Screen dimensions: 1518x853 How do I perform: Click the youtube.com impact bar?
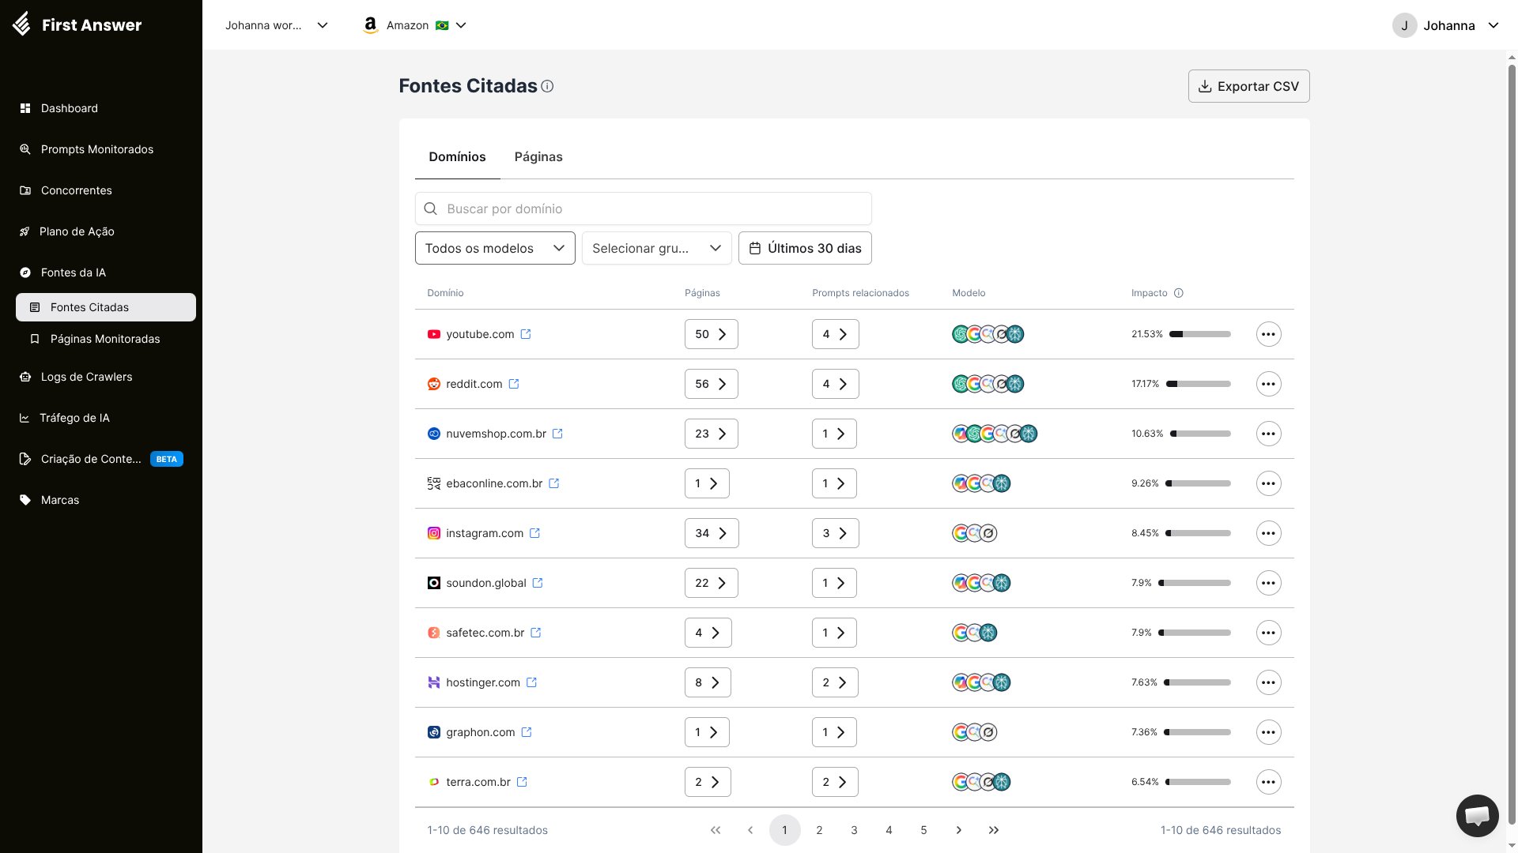pos(1200,334)
